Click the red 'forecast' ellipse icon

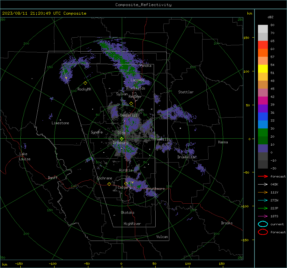click(263, 232)
